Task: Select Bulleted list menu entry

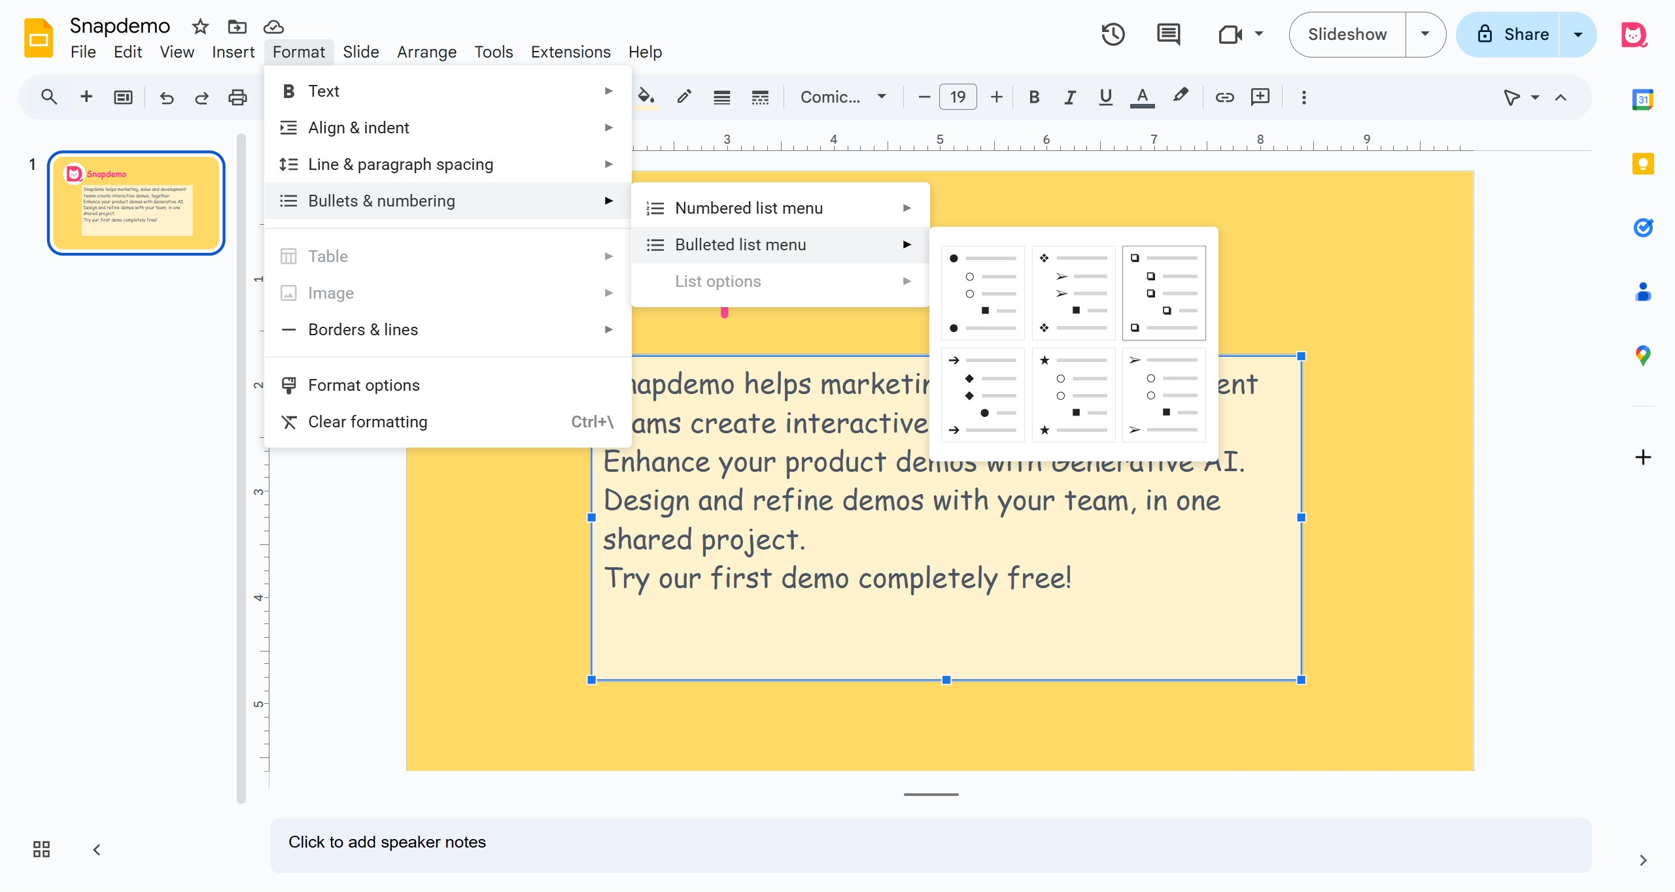Action: coord(780,244)
